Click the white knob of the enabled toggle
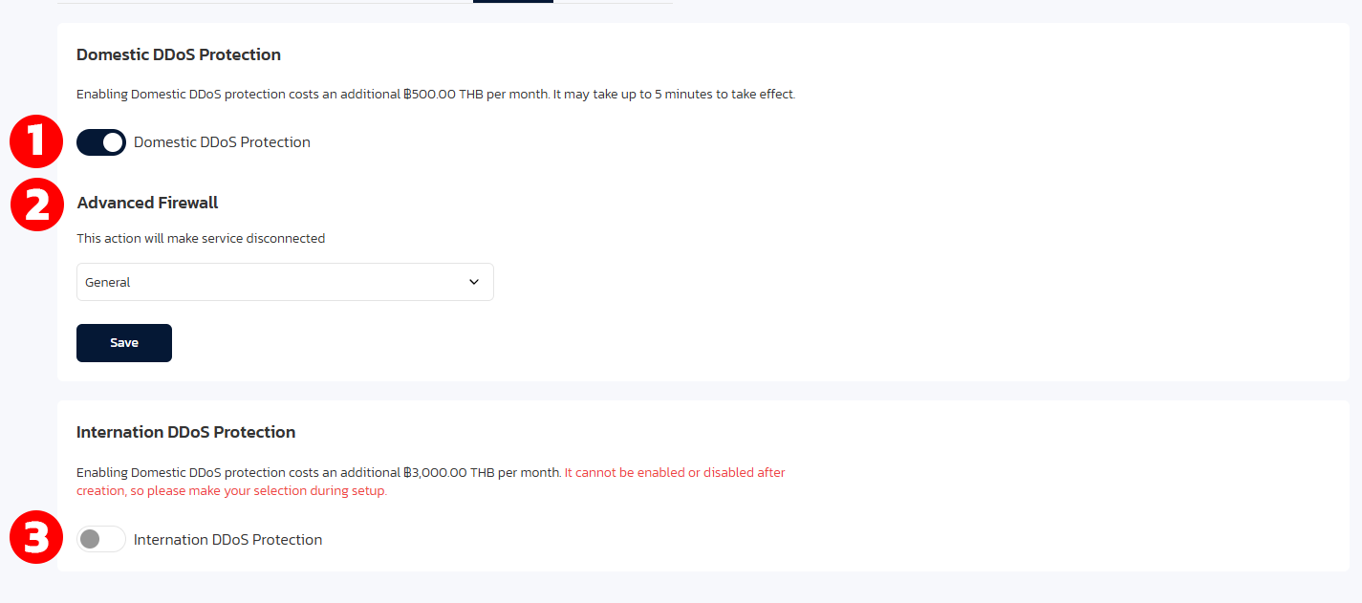This screenshot has width=1362, height=603. pos(113,142)
